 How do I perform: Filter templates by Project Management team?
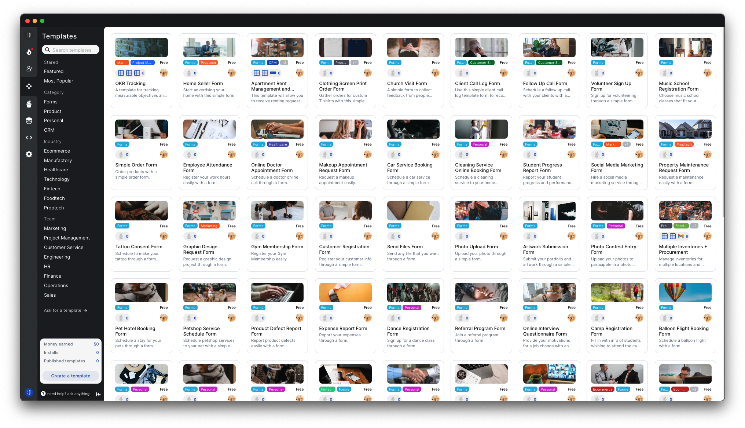click(67, 238)
